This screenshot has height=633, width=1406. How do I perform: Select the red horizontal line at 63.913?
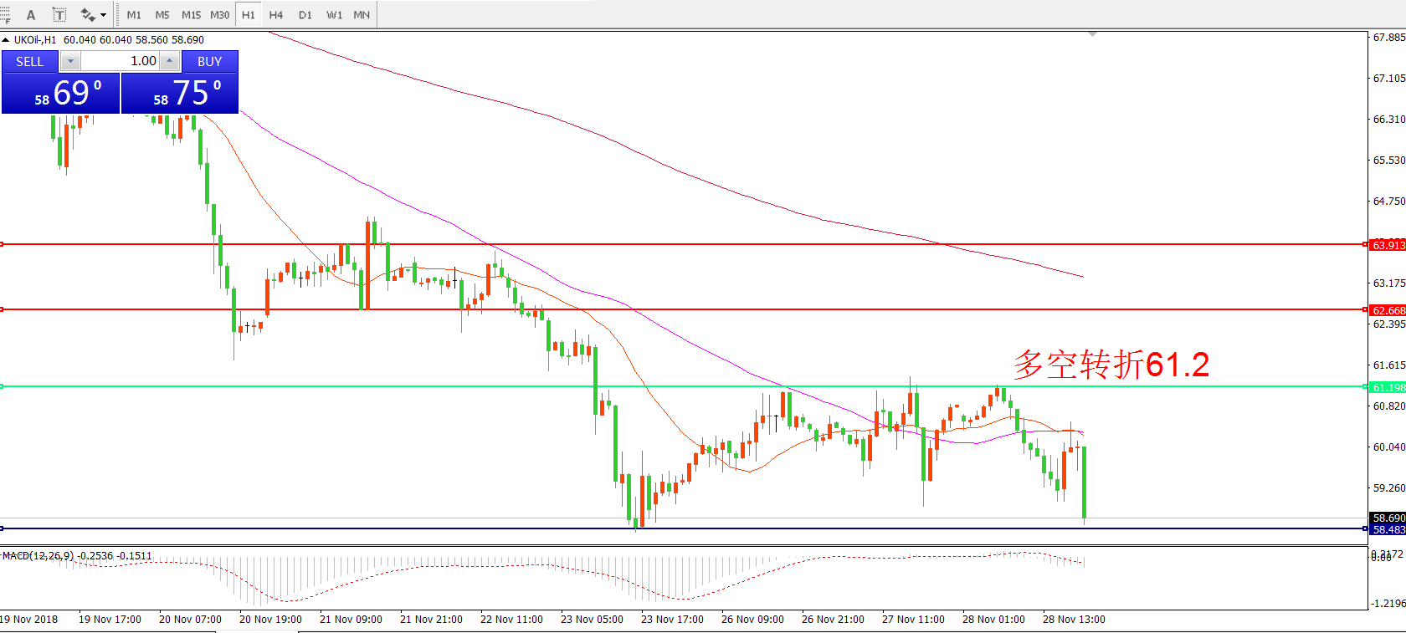[x=684, y=244]
